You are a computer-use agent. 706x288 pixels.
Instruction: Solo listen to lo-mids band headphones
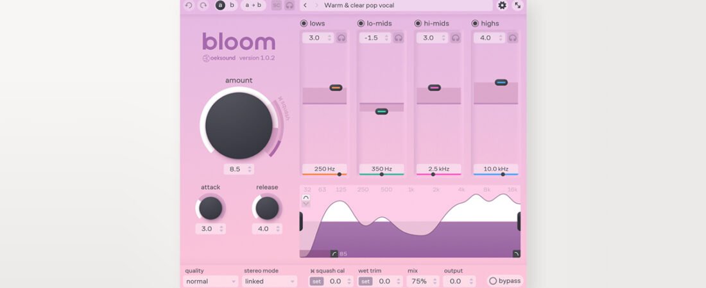pos(399,38)
